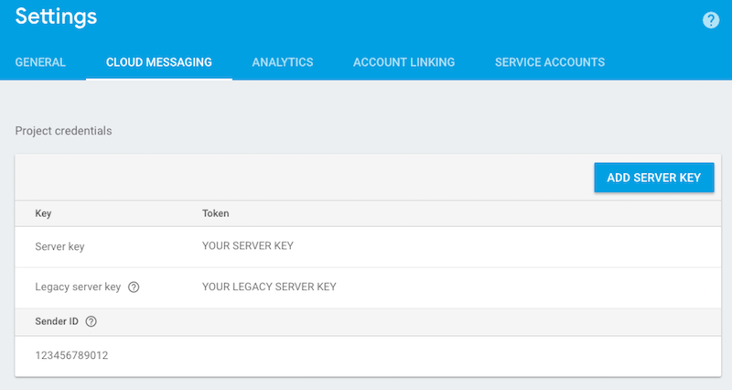Click the Project credentials heading
The width and height of the screenshot is (732, 390).
click(x=63, y=131)
